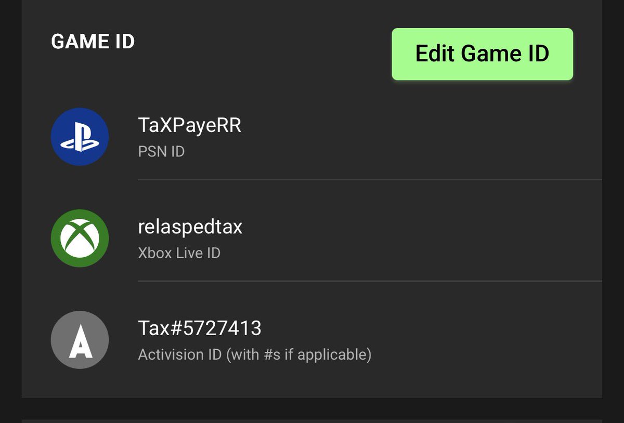Click the Tax#5727413 Activision ID
Viewport: 624px width, 423px height.
point(200,328)
